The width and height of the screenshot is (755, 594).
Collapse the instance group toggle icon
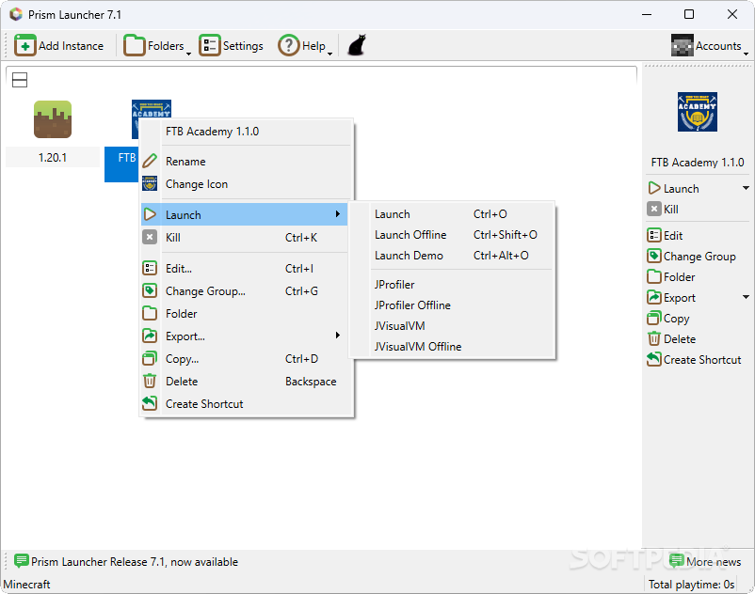pyautogui.click(x=20, y=80)
